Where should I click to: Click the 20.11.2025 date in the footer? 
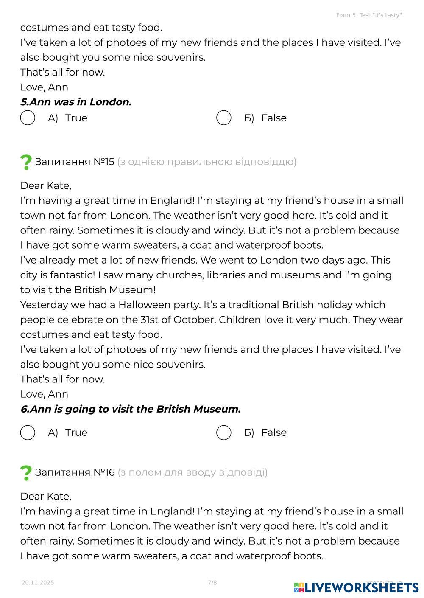[38, 583]
